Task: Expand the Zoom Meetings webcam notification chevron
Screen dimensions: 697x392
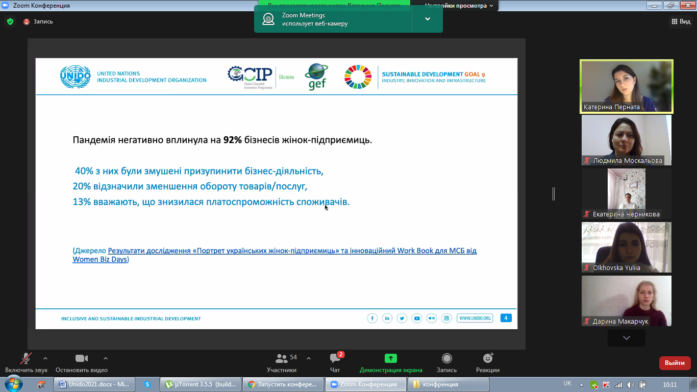Action: [427, 19]
